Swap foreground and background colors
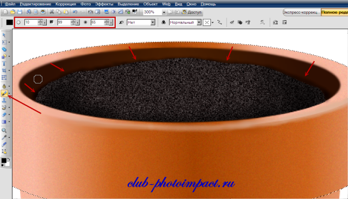 click(9, 159)
